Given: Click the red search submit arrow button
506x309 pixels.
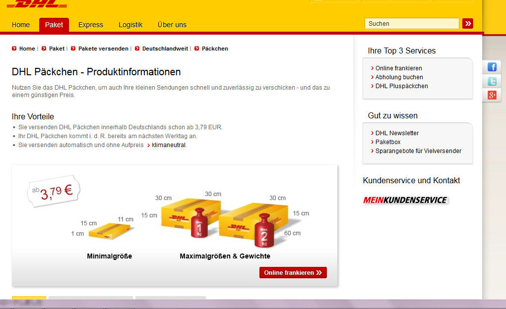Looking at the screenshot, I should [x=468, y=23].
